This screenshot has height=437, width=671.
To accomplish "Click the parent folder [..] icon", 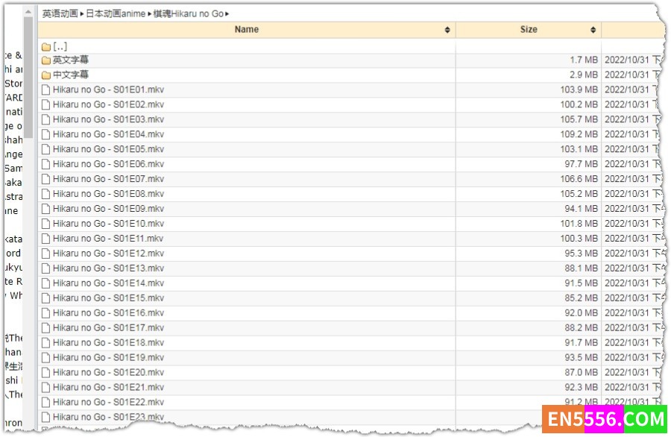I will click(46, 47).
